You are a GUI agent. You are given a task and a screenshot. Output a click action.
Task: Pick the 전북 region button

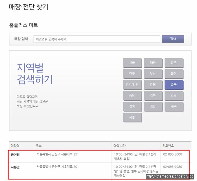[x=132, y=106]
